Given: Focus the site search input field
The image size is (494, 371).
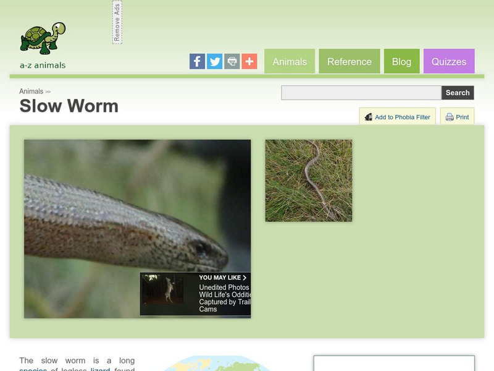Looking at the screenshot, I should [361, 93].
